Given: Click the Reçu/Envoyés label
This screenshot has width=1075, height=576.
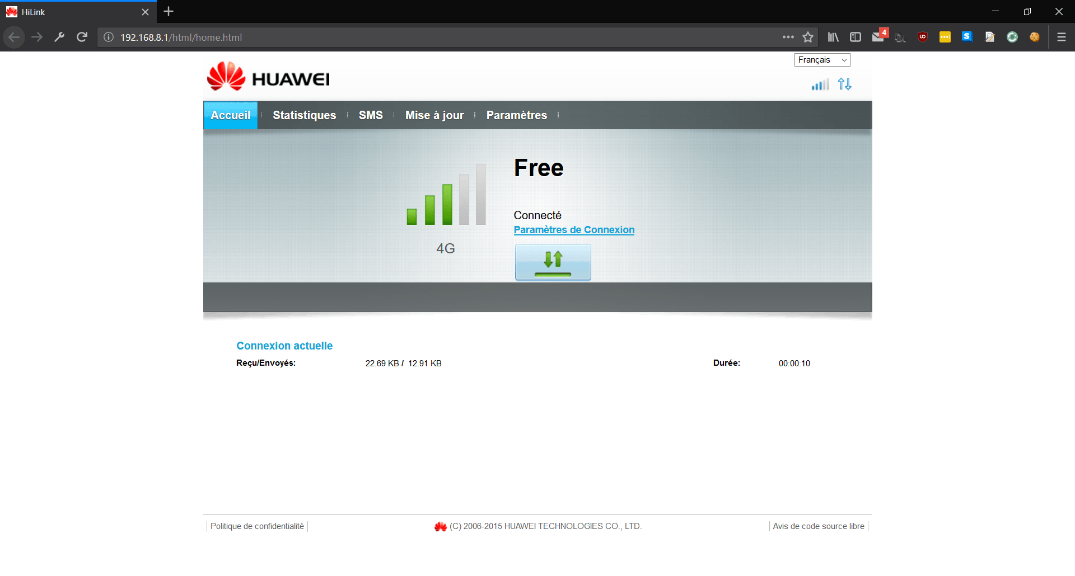Looking at the screenshot, I should tap(266, 363).
